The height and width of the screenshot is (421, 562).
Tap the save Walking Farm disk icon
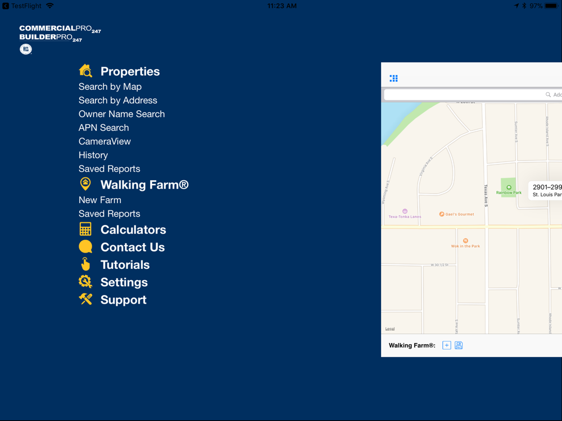point(459,345)
